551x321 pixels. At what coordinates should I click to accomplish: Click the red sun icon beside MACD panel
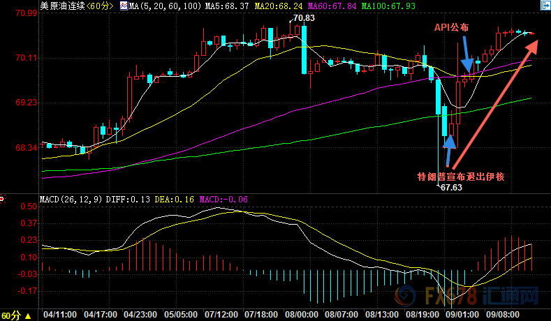click(2, 199)
